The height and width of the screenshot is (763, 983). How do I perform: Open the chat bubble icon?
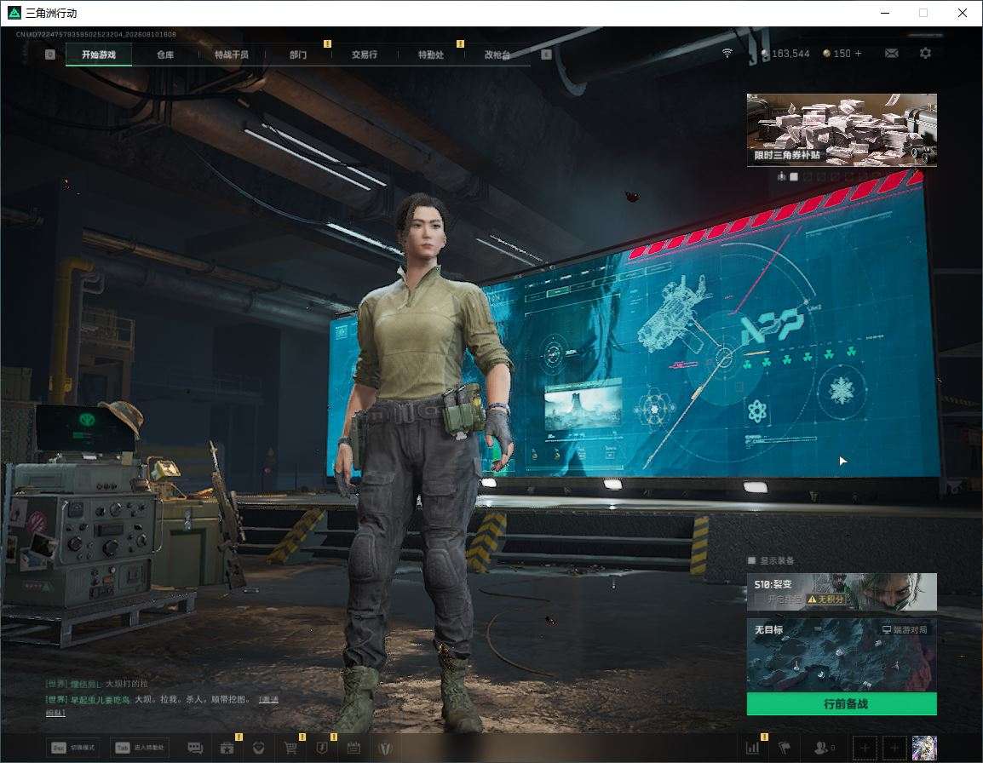[x=196, y=748]
